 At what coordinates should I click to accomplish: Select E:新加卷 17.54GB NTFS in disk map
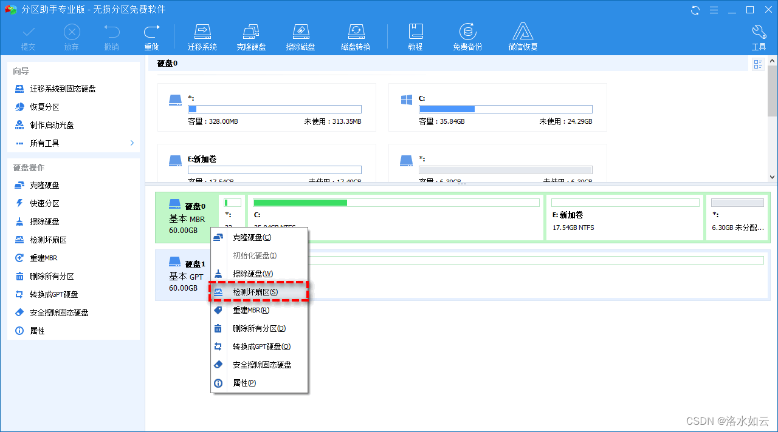tap(625, 217)
